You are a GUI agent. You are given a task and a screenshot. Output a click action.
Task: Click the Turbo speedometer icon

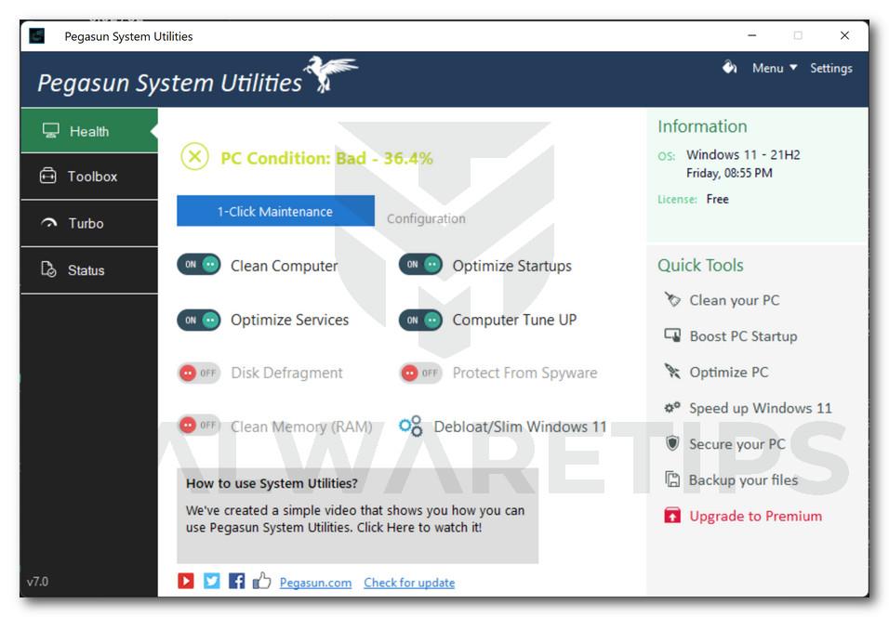coord(49,223)
